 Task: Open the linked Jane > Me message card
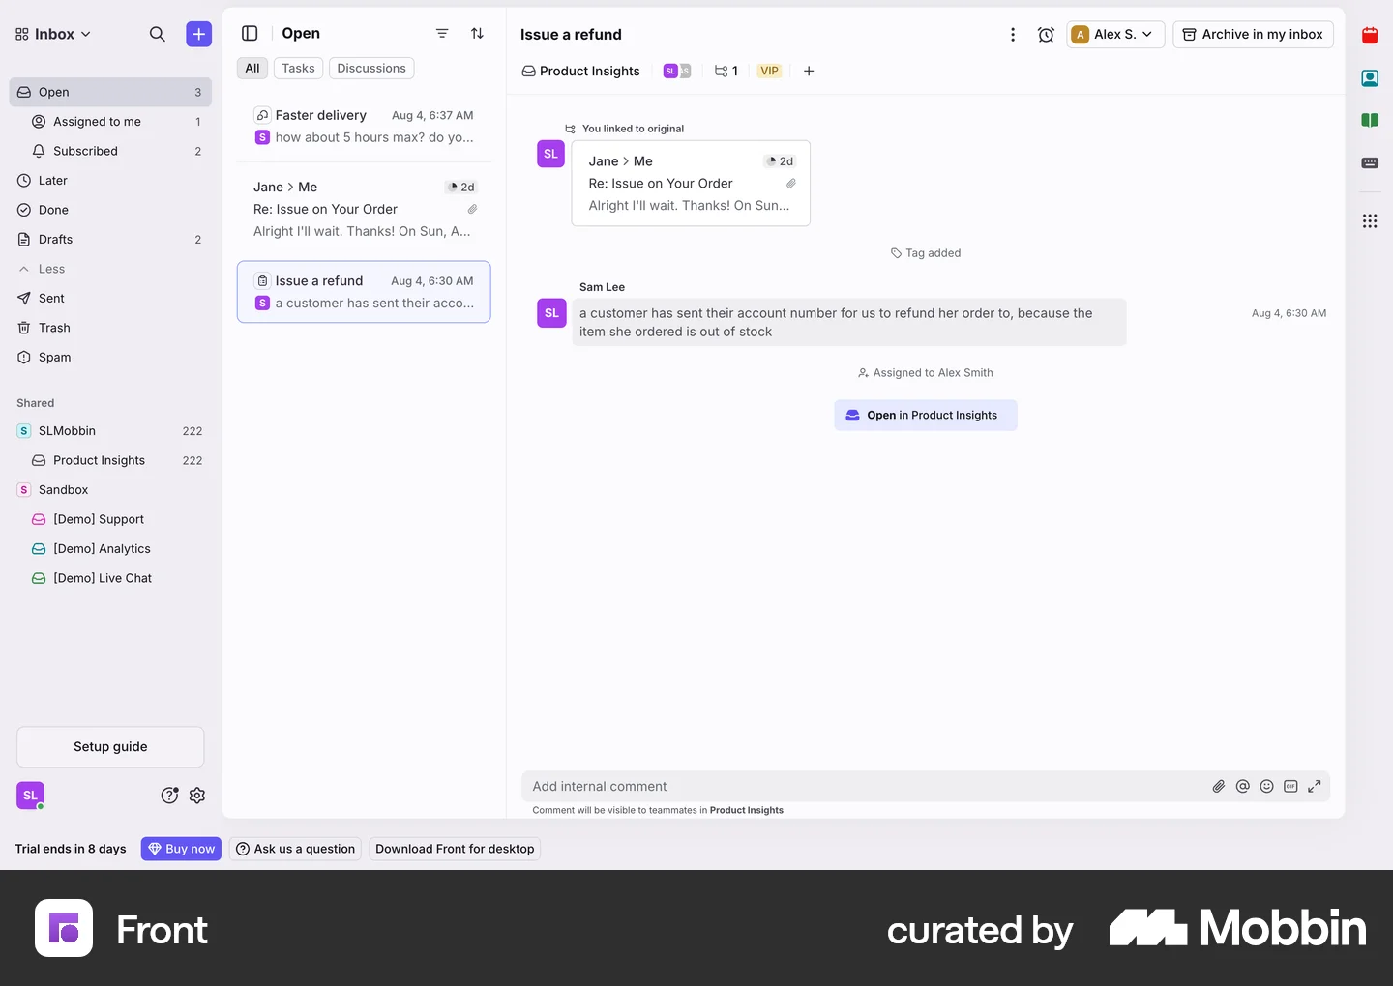pos(691,184)
